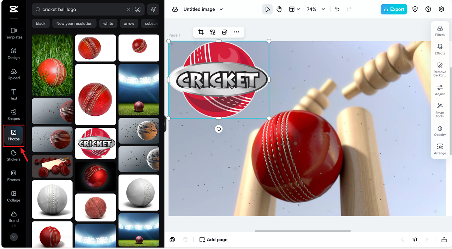Choose the Select pointer tool

(267, 10)
